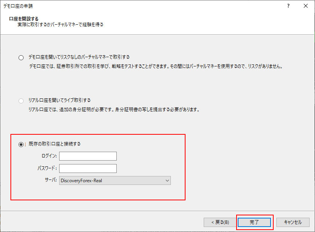Select the デモ口座を開いて radio button
The height and width of the screenshot is (232, 315).
click(x=21, y=58)
